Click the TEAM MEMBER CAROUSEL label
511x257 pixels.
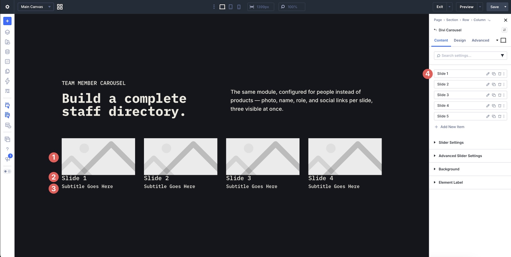coord(94,83)
